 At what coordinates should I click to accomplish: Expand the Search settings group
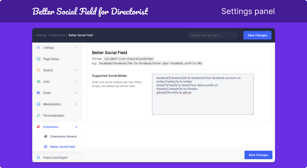click(x=76, y=70)
